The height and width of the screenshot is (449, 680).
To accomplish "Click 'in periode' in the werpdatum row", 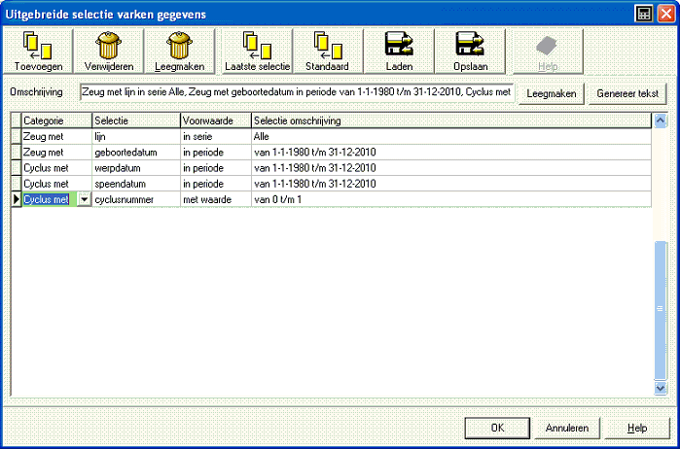I will (x=216, y=168).
